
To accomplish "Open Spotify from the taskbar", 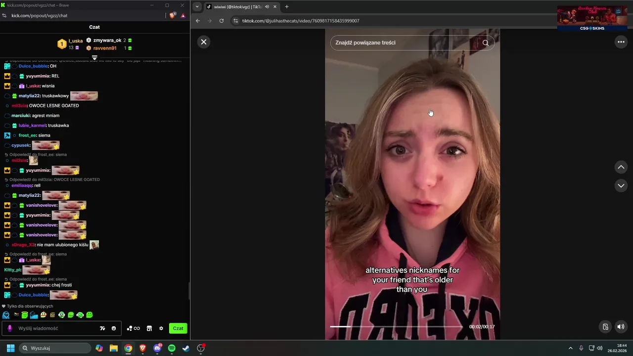I will [x=172, y=348].
